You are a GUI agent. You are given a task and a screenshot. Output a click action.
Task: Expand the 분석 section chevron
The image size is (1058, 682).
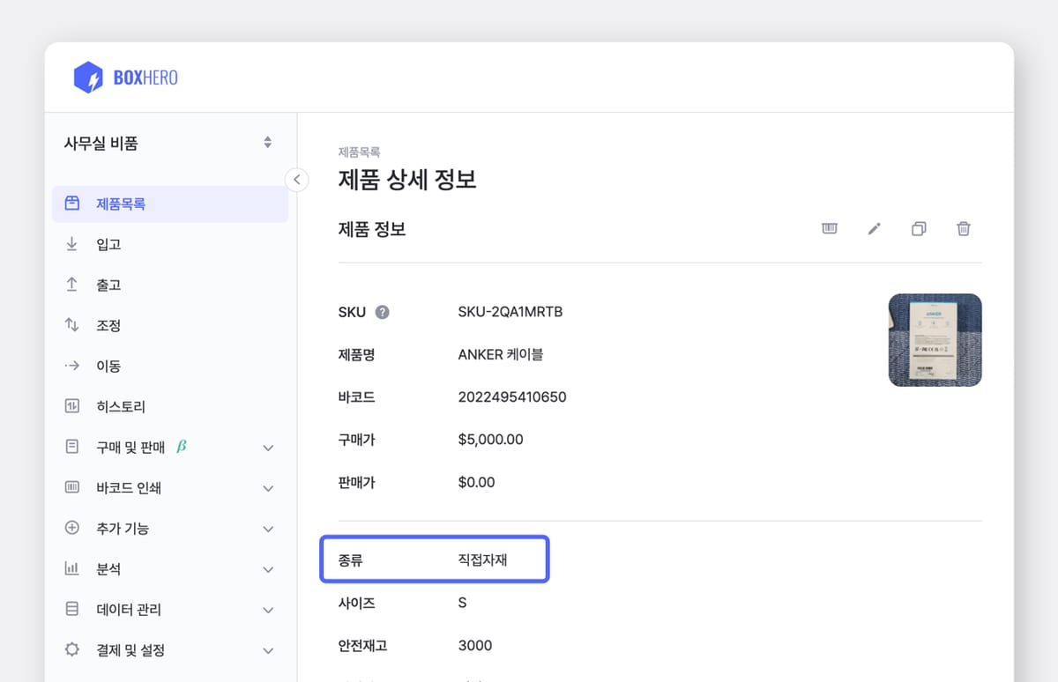click(x=268, y=568)
